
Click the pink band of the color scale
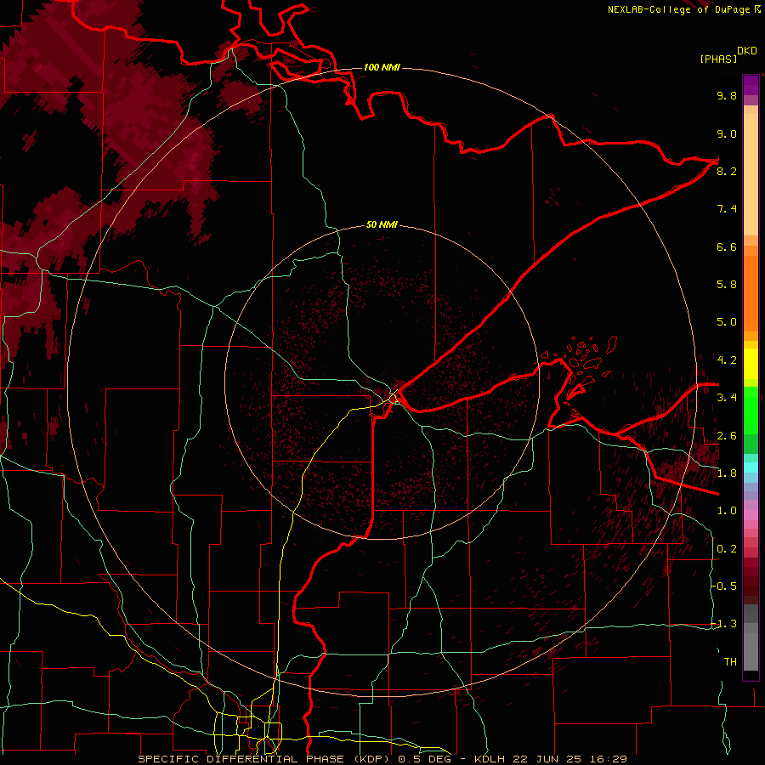click(751, 515)
